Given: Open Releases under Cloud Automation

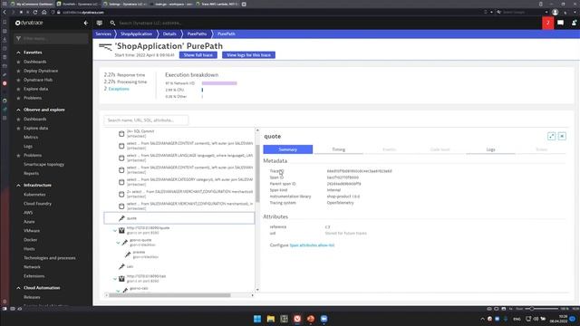Looking at the screenshot, I should click(x=32, y=297).
